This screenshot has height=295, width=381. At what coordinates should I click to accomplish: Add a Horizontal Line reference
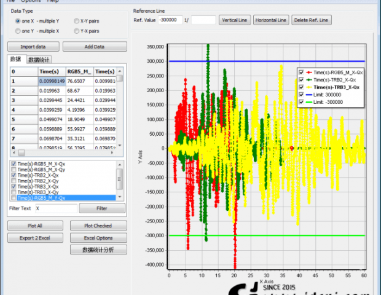click(x=270, y=20)
